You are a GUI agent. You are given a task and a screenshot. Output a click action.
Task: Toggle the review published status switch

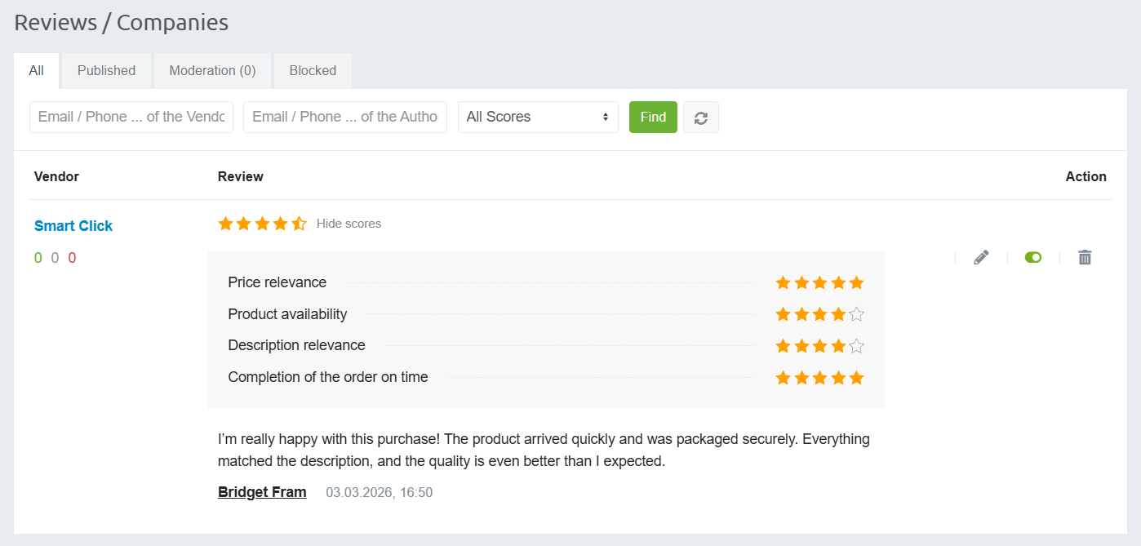pyautogui.click(x=1033, y=258)
